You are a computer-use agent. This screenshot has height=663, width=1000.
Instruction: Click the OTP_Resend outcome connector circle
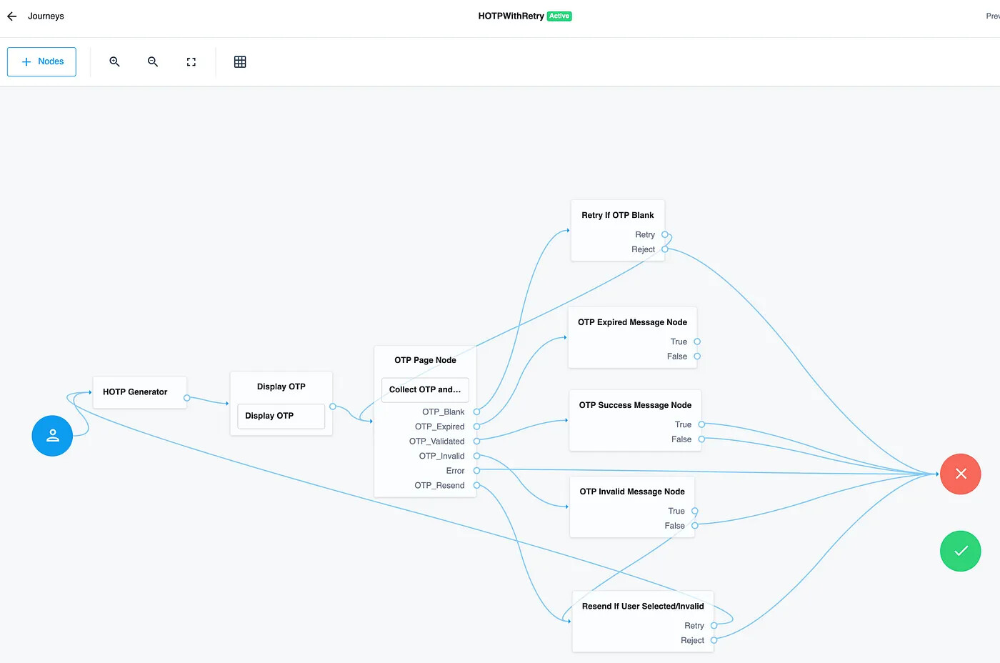click(x=476, y=485)
